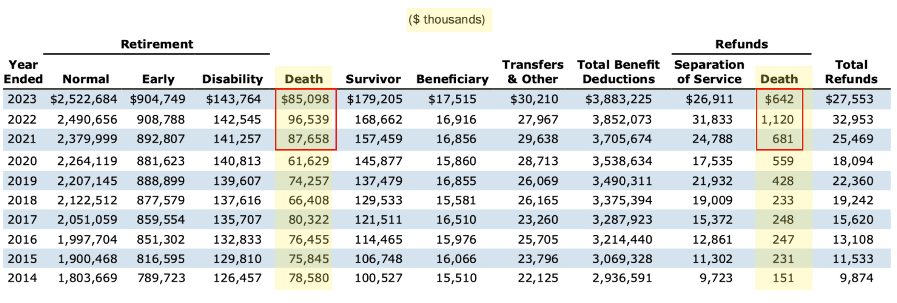Select the $85,098 Death value
The image size is (897, 303).
click(x=305, y=99)
